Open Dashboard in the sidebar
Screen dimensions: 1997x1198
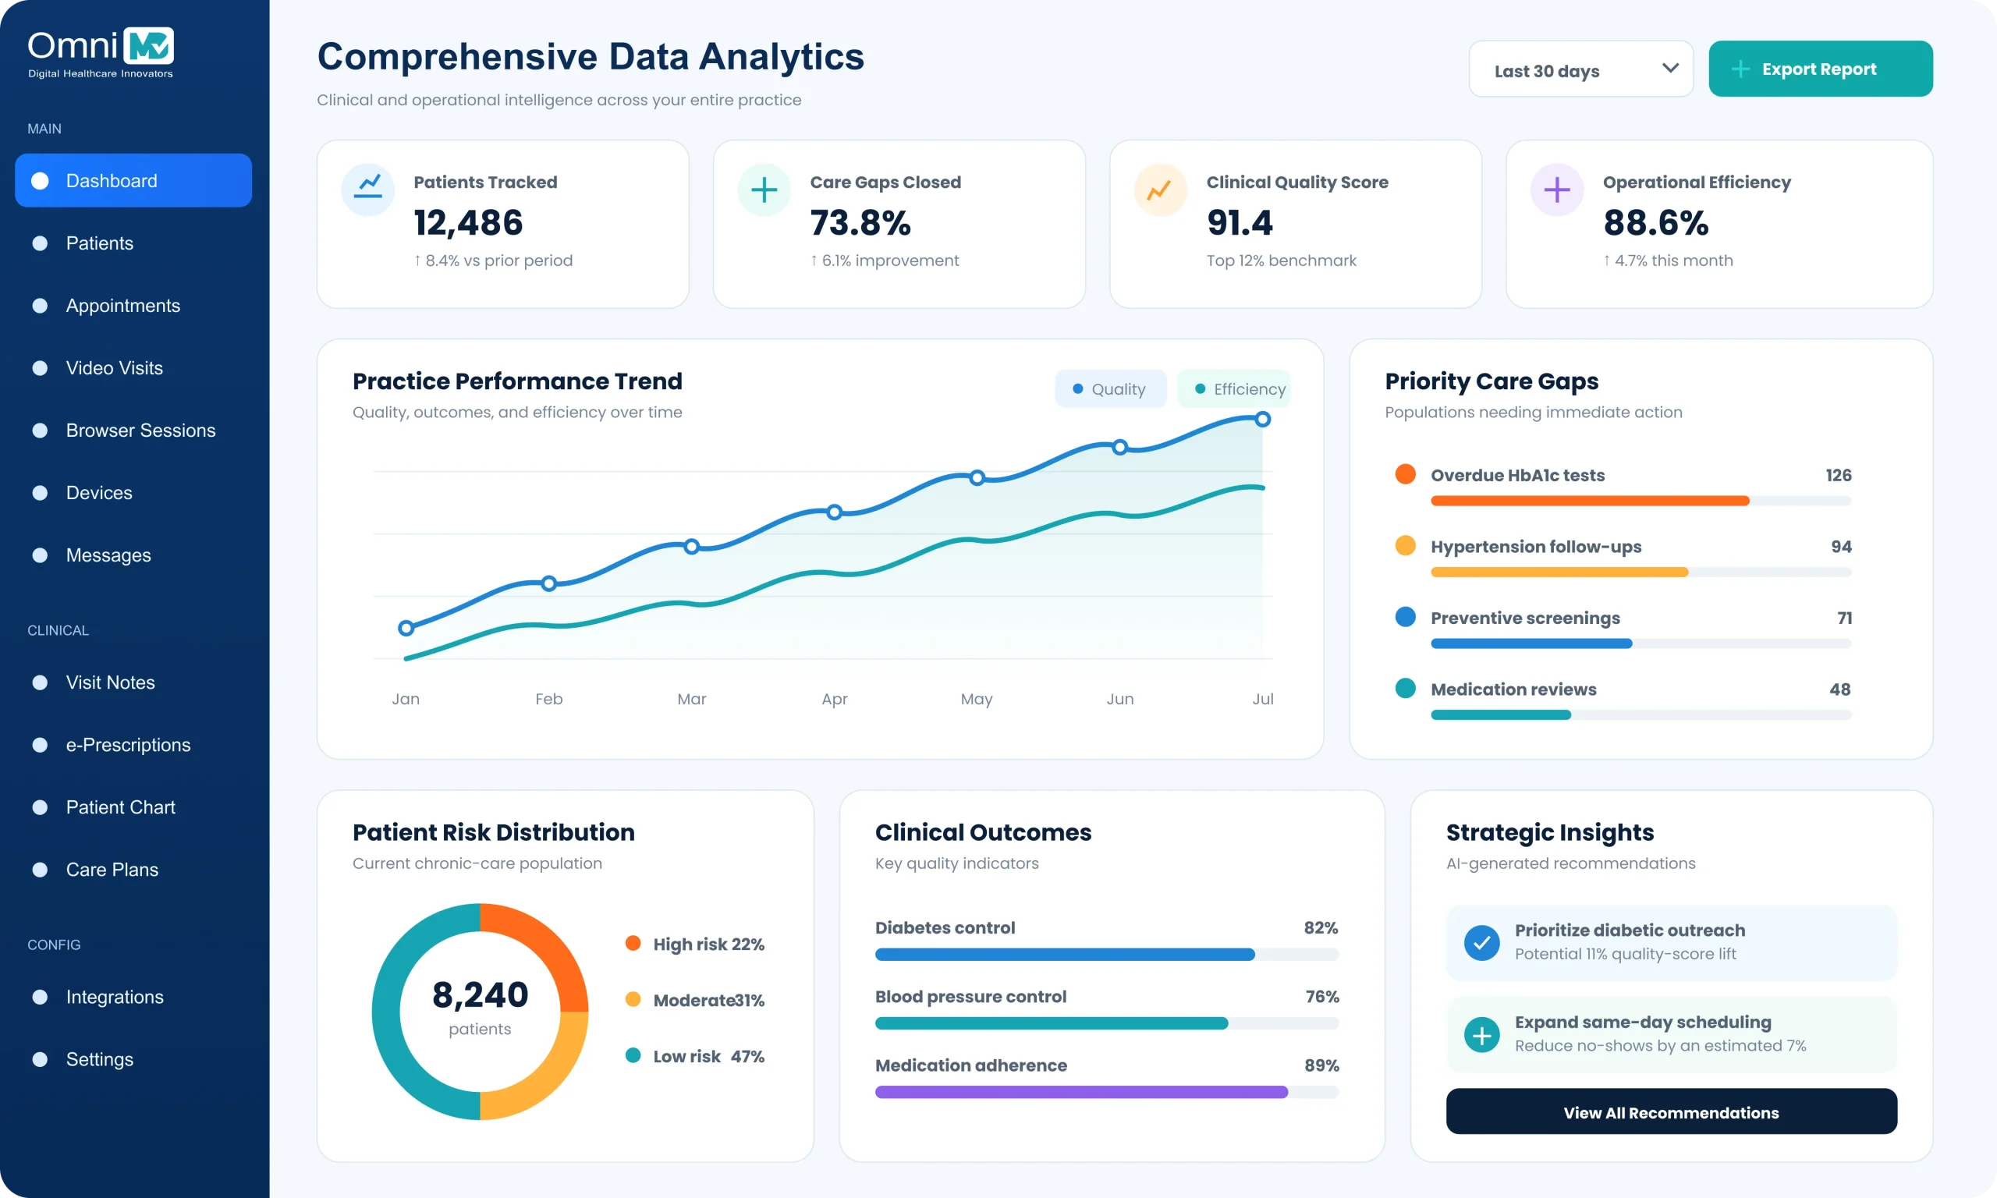[x=133, y=181]
